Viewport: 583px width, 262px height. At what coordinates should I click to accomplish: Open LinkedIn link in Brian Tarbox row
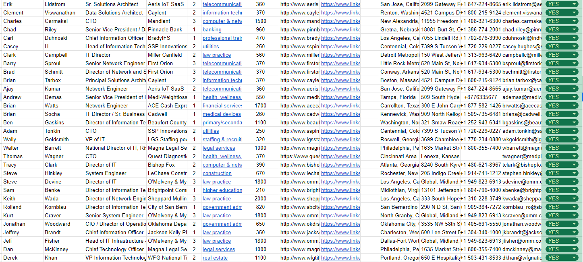tap(340, 80)
